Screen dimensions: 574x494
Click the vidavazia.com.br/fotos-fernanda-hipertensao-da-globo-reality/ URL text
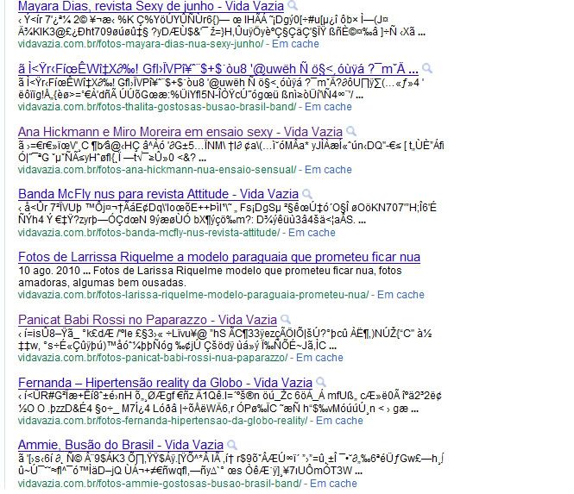[x=163, y=421]
